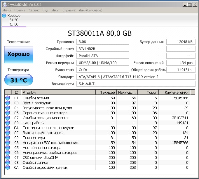The height and width of the screenshot is (179, 199).
Task: Click status orb for Время раскрутки row
Action: tap(8, 103)
